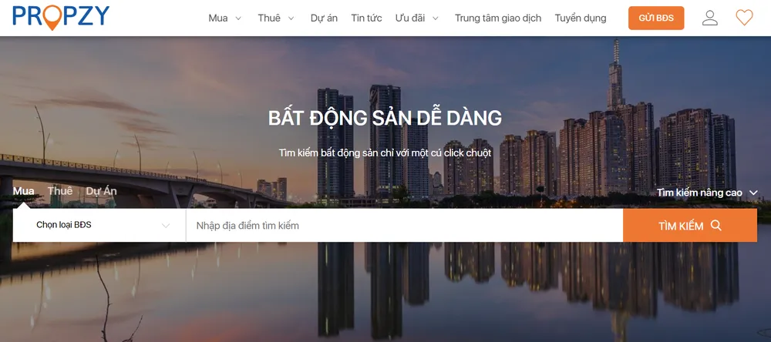771x342 pixels.
Task: Click the Propzy logo
Action: click(61, 17)
